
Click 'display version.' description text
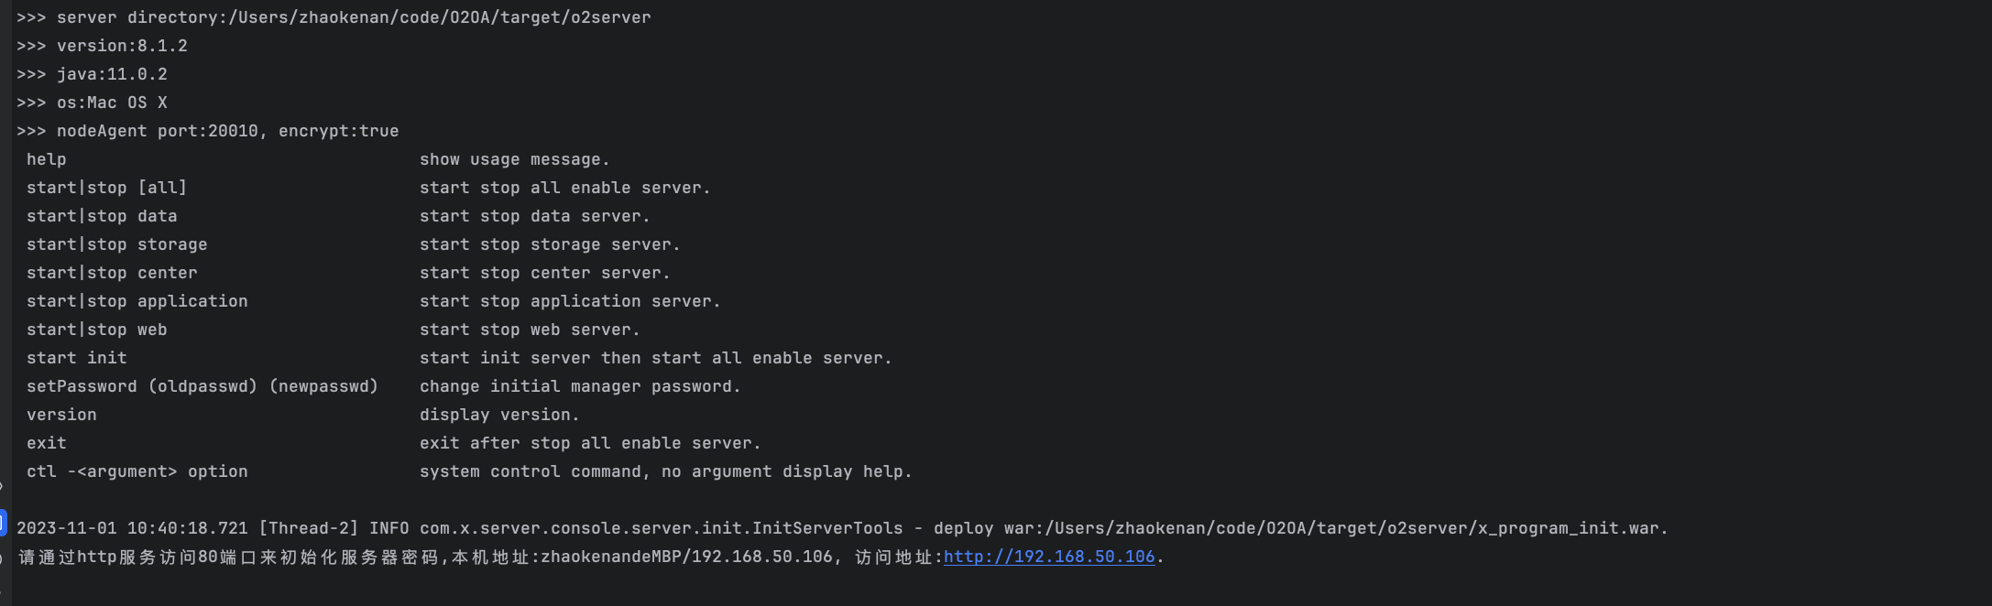pos(499,415)
